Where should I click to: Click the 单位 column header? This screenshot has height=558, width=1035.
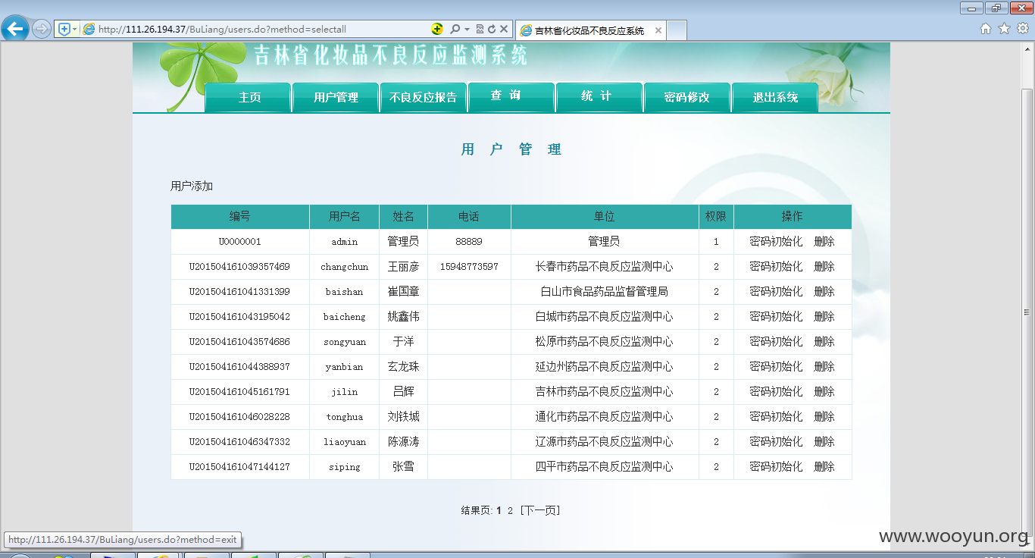(605, 217)
